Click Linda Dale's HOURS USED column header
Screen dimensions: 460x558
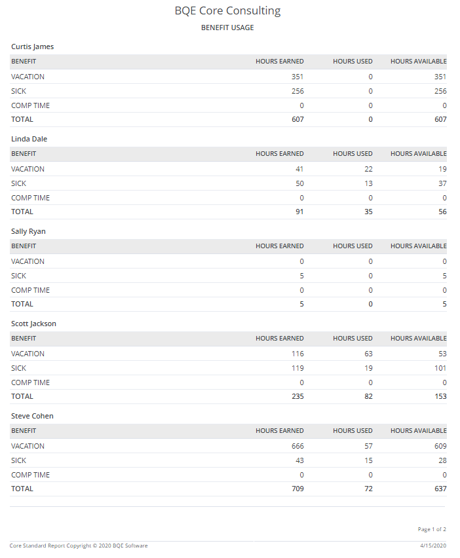point(353,154)
